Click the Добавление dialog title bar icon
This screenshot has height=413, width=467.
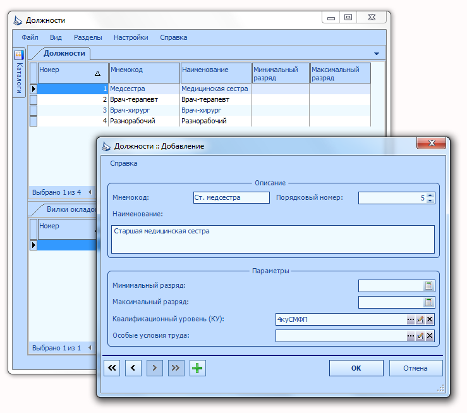[x=106, y=146]
